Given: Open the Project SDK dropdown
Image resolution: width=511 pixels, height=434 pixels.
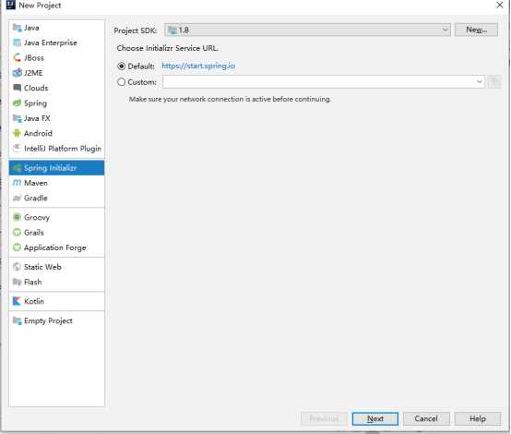Looking at the screenshot, I should pyautogui.click(x=308, y=30).
